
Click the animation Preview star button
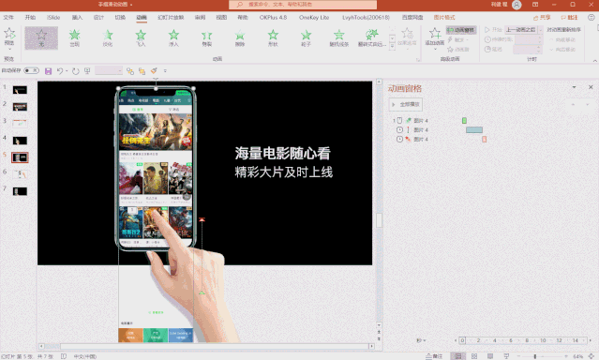click(x=9, y=37)
